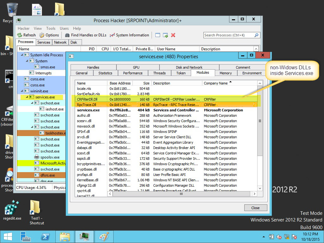324x243 pixels.
Task: Sort modules by Base Address column
Action: point(120,83)
